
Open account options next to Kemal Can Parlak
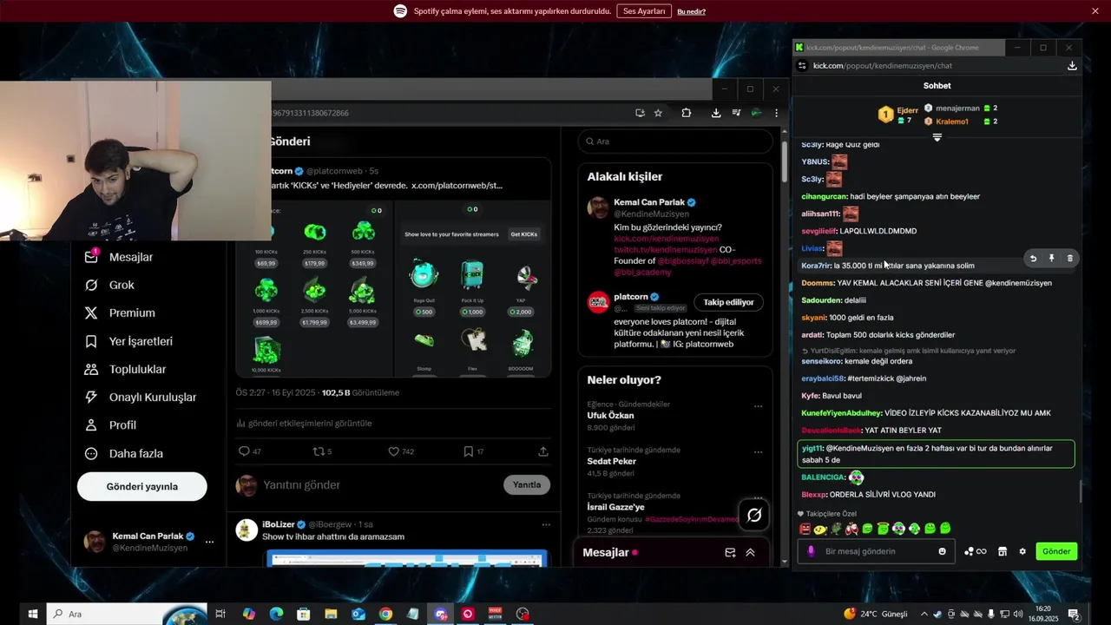[209, 542]
